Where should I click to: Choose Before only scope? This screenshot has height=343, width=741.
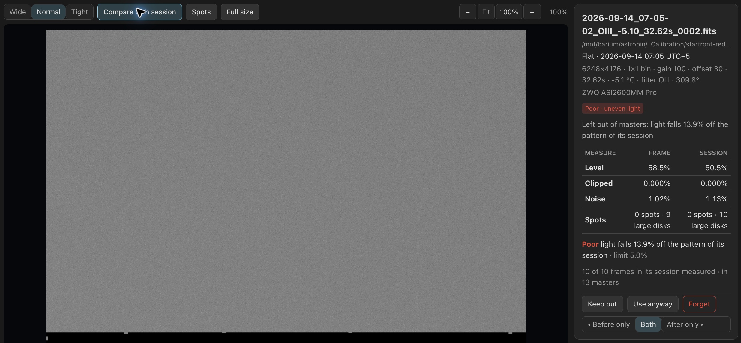(x=609, y=324)
